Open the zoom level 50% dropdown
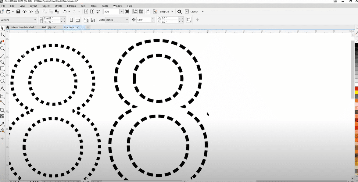 coord(121,11)
